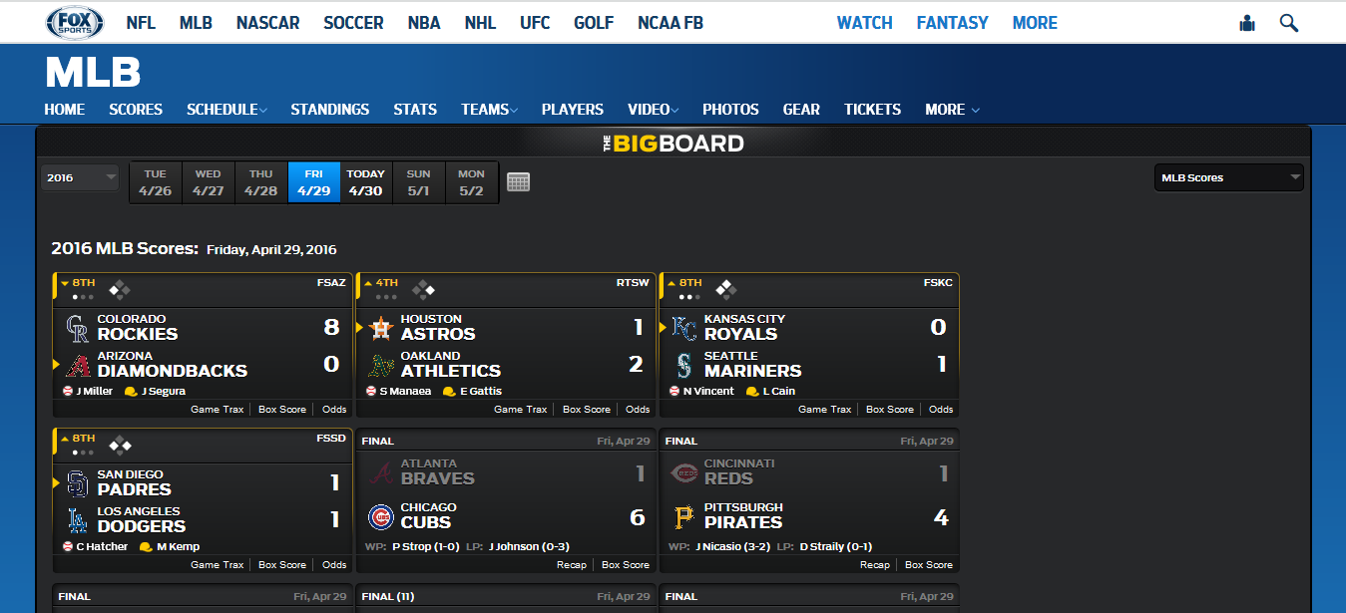Viewport: 1346px width, 613px height.
Task: Open the MLB Scores selector dropdown
Action: [1228, 177]
